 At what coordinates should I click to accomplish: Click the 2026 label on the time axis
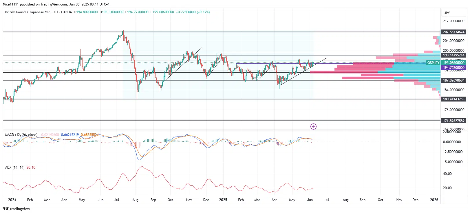tap(434, 200)
